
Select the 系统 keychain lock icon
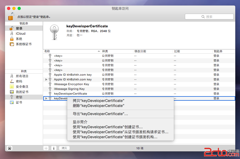pos(12,39)
